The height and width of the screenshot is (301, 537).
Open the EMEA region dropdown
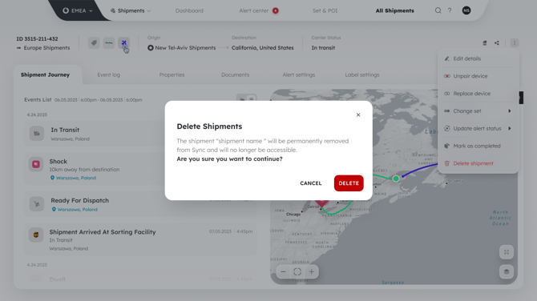(78, 10)
